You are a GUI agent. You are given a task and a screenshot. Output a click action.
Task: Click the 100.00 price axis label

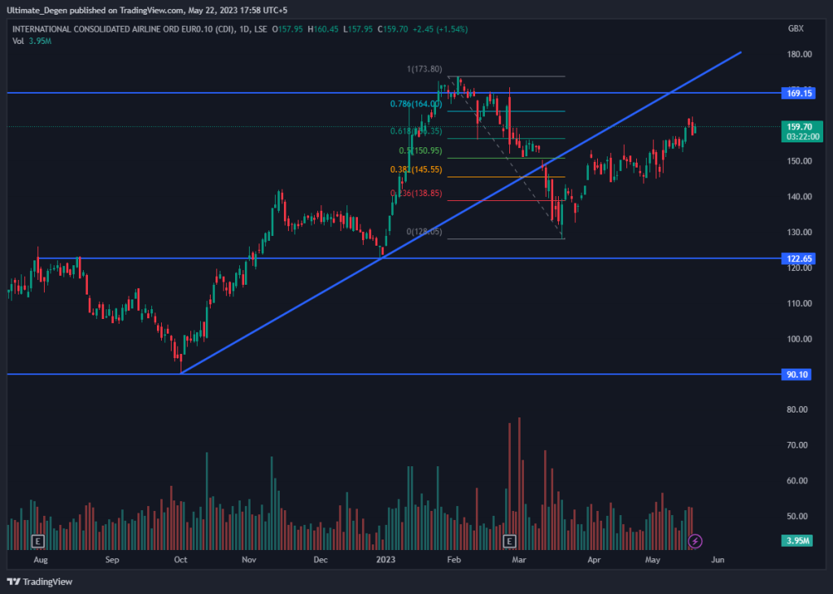799,339
